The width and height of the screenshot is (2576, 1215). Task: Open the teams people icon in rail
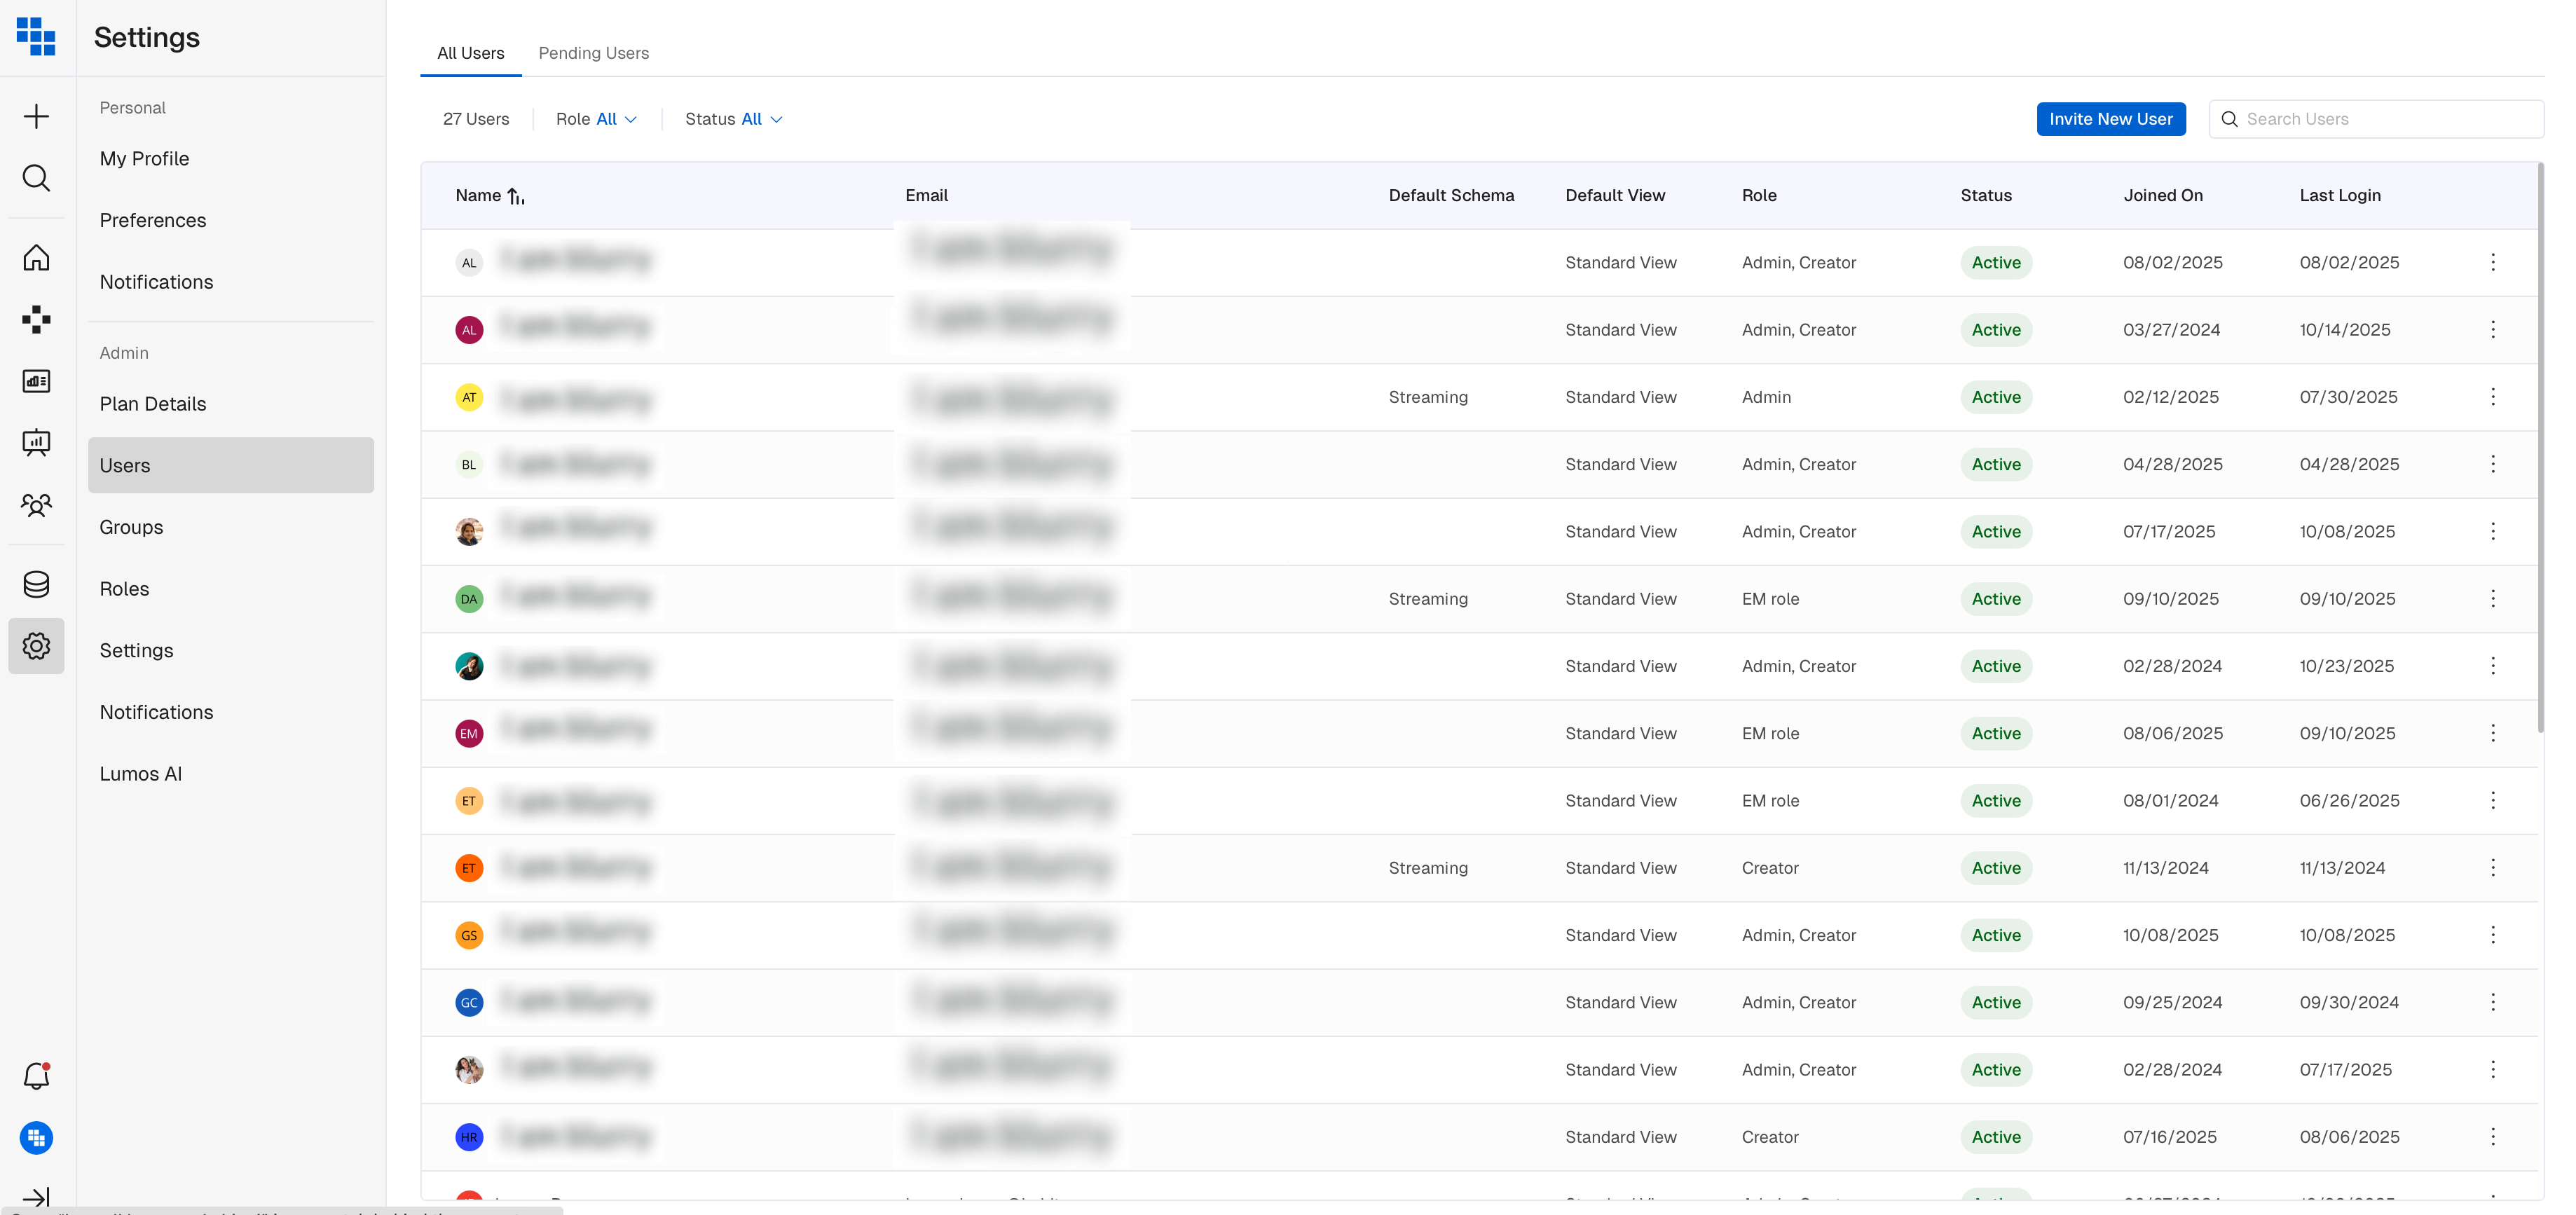click(x=36, y=505)
